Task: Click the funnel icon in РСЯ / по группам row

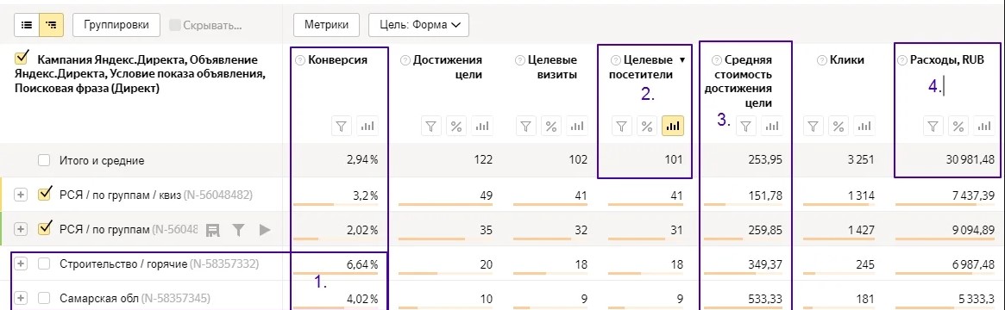Action: click(238, 229)
